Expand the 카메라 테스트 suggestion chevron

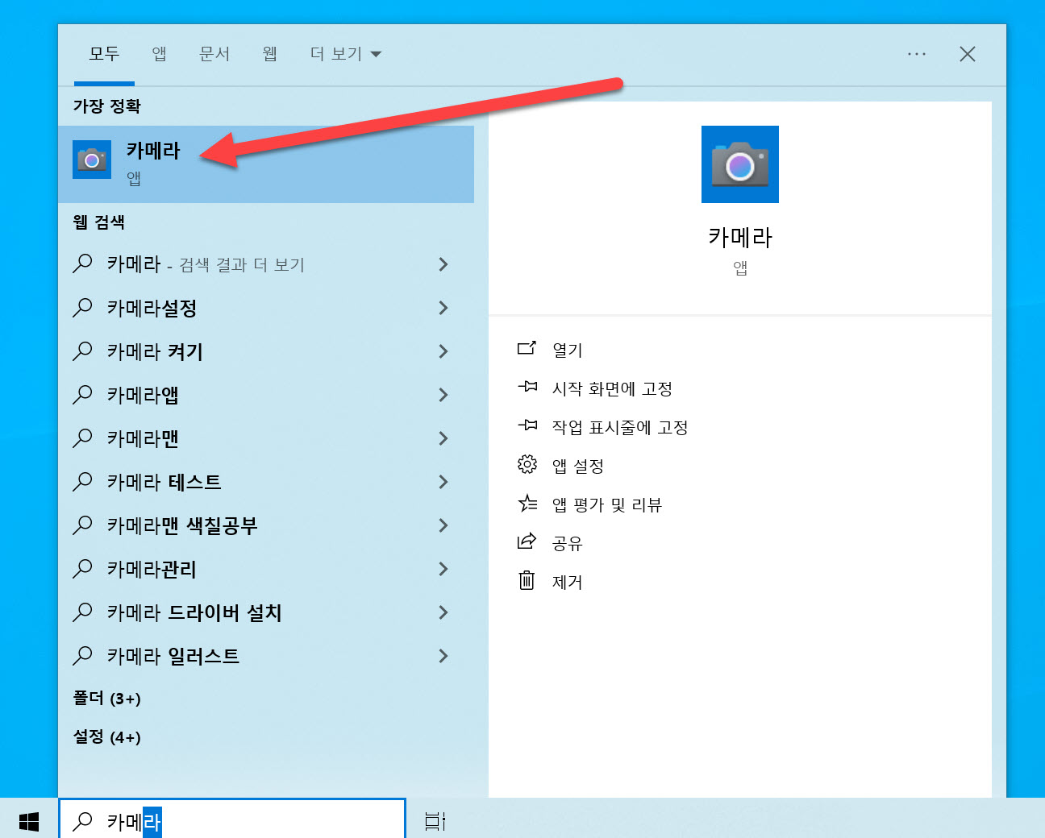[x=443, y=482]
